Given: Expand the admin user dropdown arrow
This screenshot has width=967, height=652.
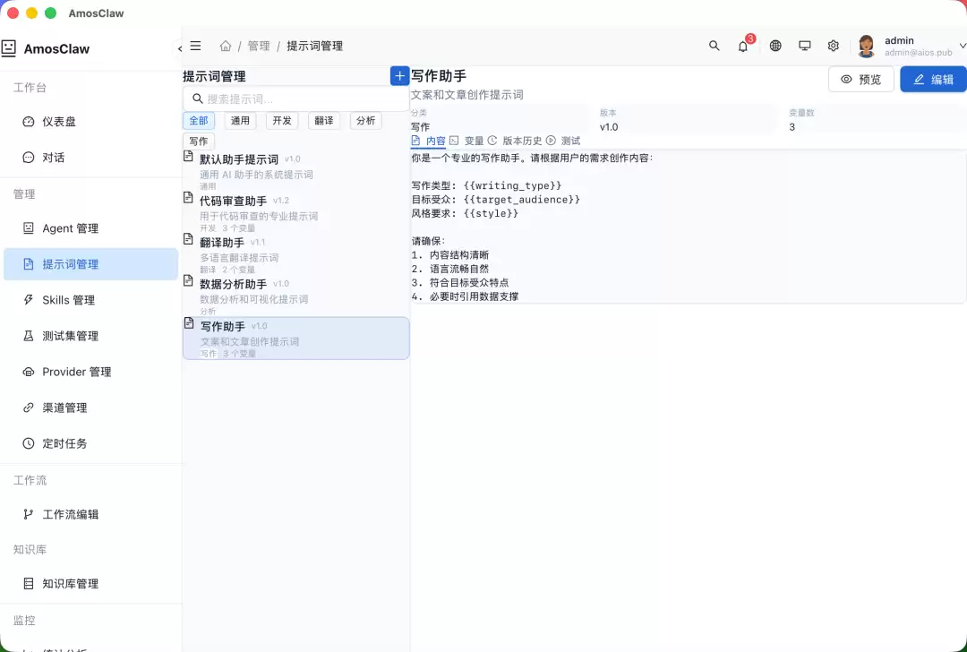Looking at the screenshot, I should click(963, 46).
